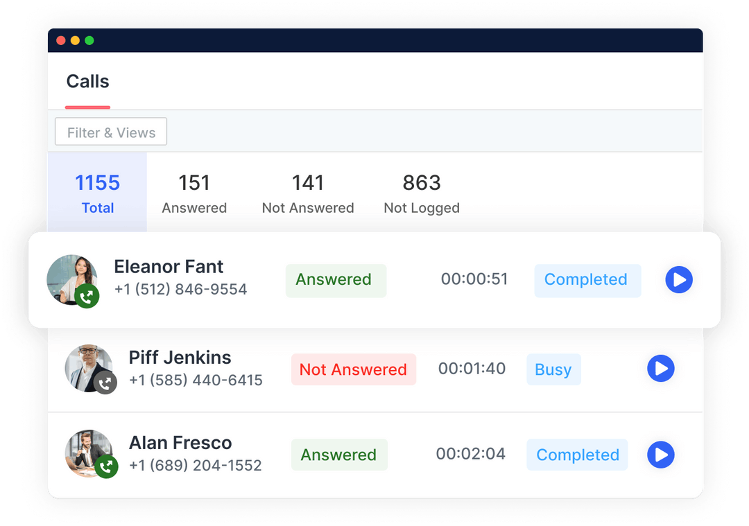Click green call icon on Eleanor's avatar
Image resolution: width=749 pixels, height=526 pixels.
coord(87,297)
